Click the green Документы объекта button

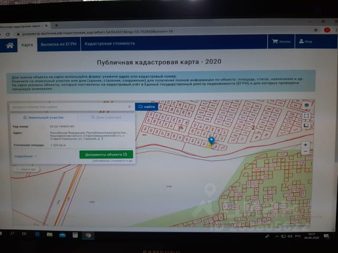(106, 154)
